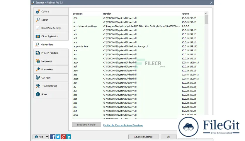Select the .aiff extension row
The height and width of the screenshot is (141, 245).
(138, 38)
